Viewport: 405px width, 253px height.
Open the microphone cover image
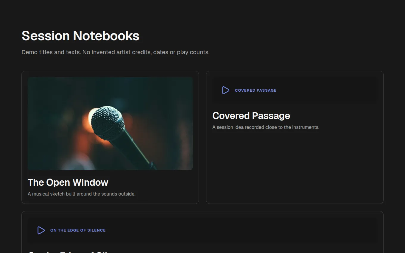[110, 124]
